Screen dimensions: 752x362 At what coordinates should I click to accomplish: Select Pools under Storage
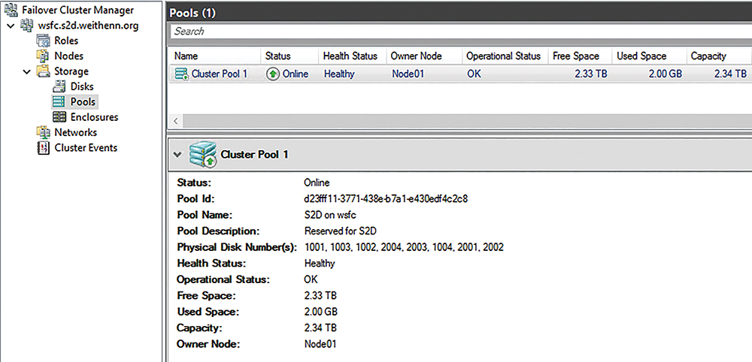click(x=83, y=102)
